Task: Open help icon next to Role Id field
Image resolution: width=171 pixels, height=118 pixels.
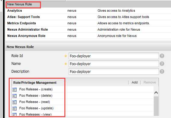Action: [x=162, y=56]
